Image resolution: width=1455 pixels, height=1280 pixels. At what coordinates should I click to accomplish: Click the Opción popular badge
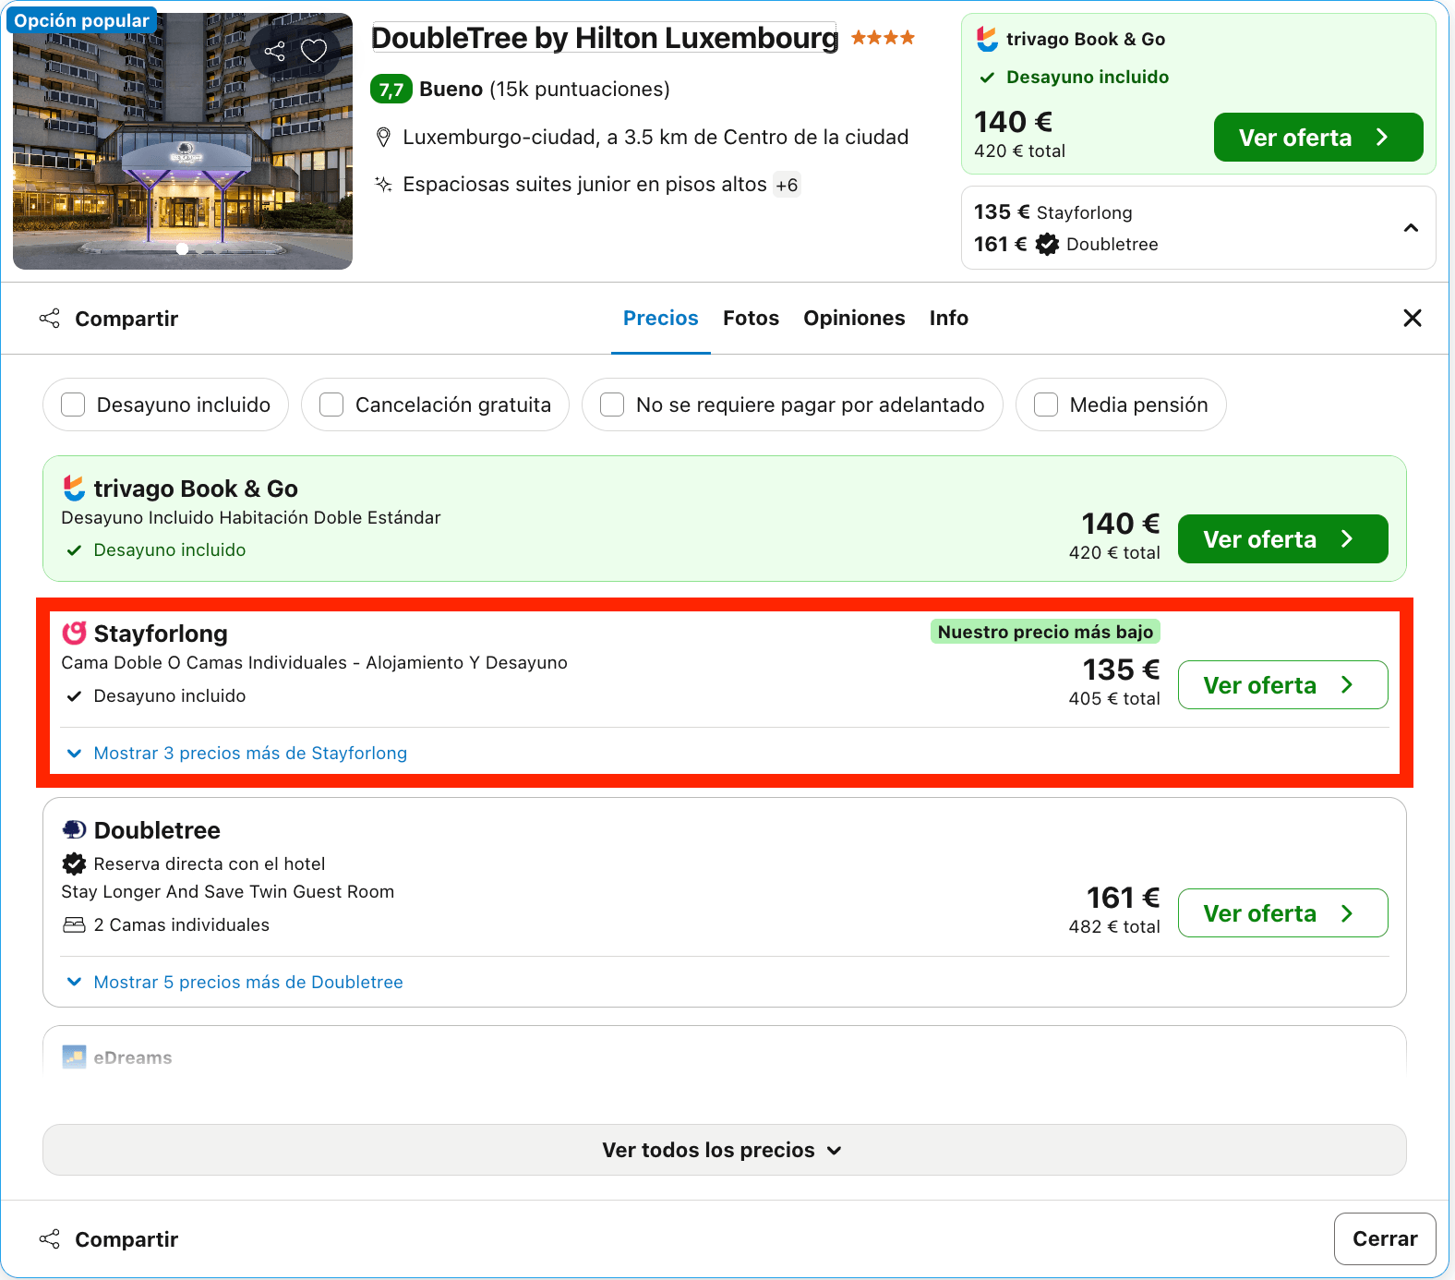coord(81,20)
